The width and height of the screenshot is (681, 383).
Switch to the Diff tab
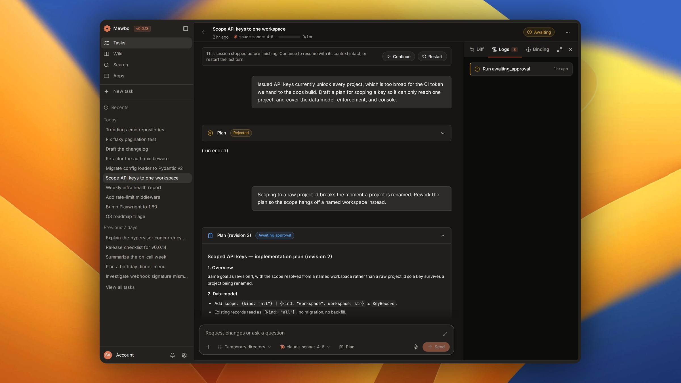477,49
